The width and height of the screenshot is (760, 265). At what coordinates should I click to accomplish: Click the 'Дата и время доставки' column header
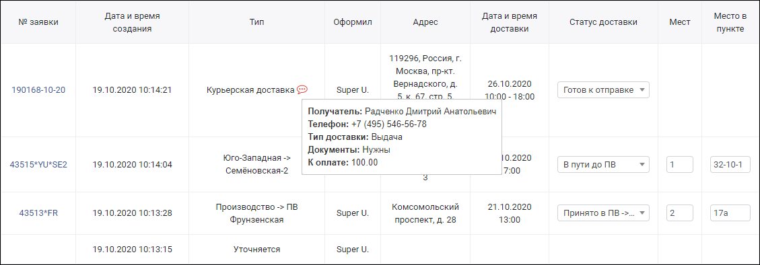[510, 22]
